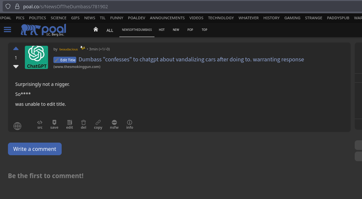Click the home icon in navigation
Image resolution: width=362 pixels, height=199 pixels.
coord(96,30)
